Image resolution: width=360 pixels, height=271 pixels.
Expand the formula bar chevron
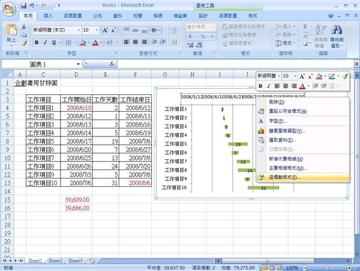[356, 64]
